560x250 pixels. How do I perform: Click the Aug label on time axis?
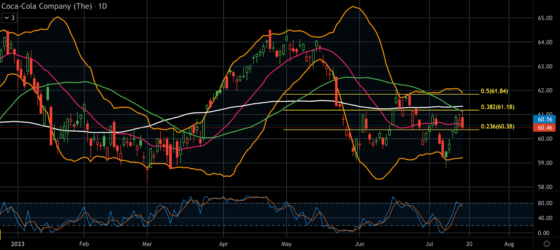click(x=509, y=244)
